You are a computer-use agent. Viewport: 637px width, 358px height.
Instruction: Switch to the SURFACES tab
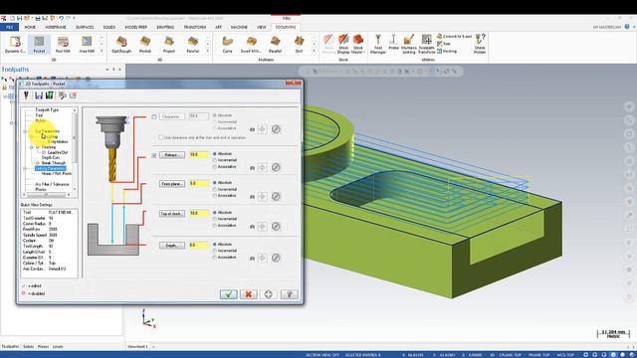pos(85,27)
